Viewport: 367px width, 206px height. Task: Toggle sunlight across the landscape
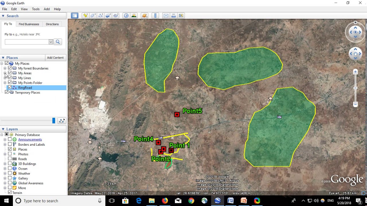pos(134,16)
